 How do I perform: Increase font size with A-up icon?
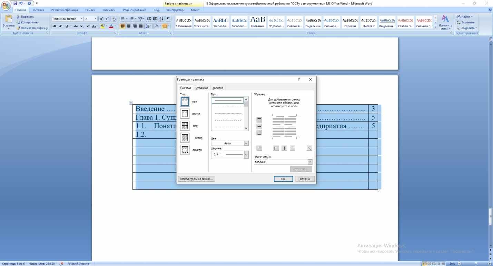[101, 19]
